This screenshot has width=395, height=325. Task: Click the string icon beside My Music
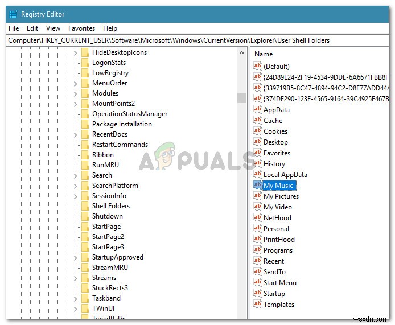257,185
